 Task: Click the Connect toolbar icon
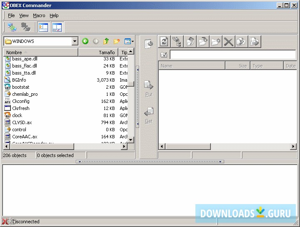click(x=12, y=27)
